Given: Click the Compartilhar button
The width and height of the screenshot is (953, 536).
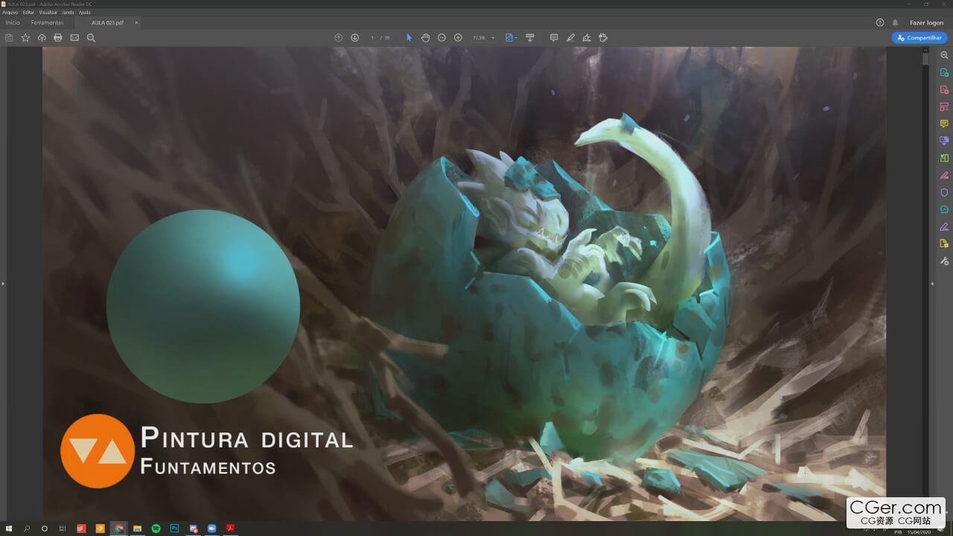Looking at the screenshot, I should tap(919, 38).
